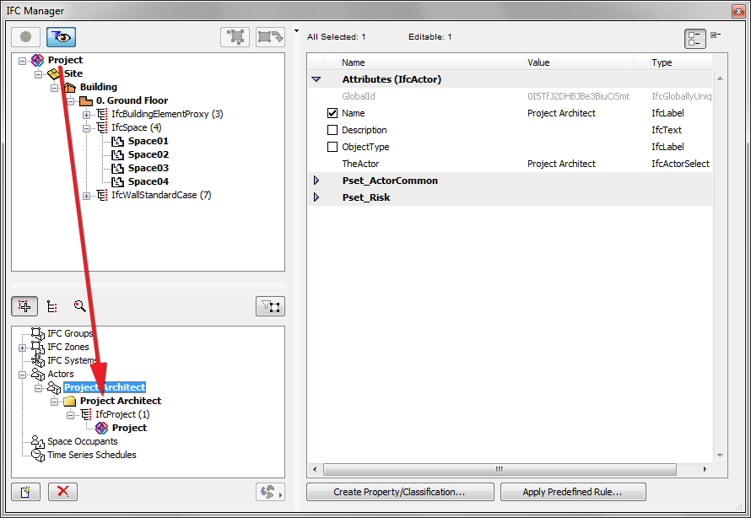Collapse the Building tree node
Viewport: 751px width, 518px height.
(55, 88)
